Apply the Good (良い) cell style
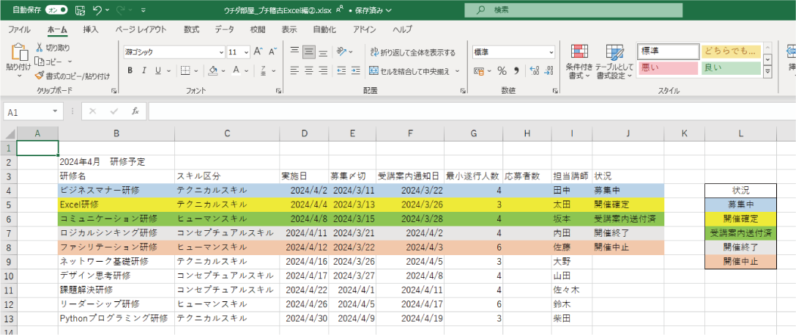 [x=730, y=68]
